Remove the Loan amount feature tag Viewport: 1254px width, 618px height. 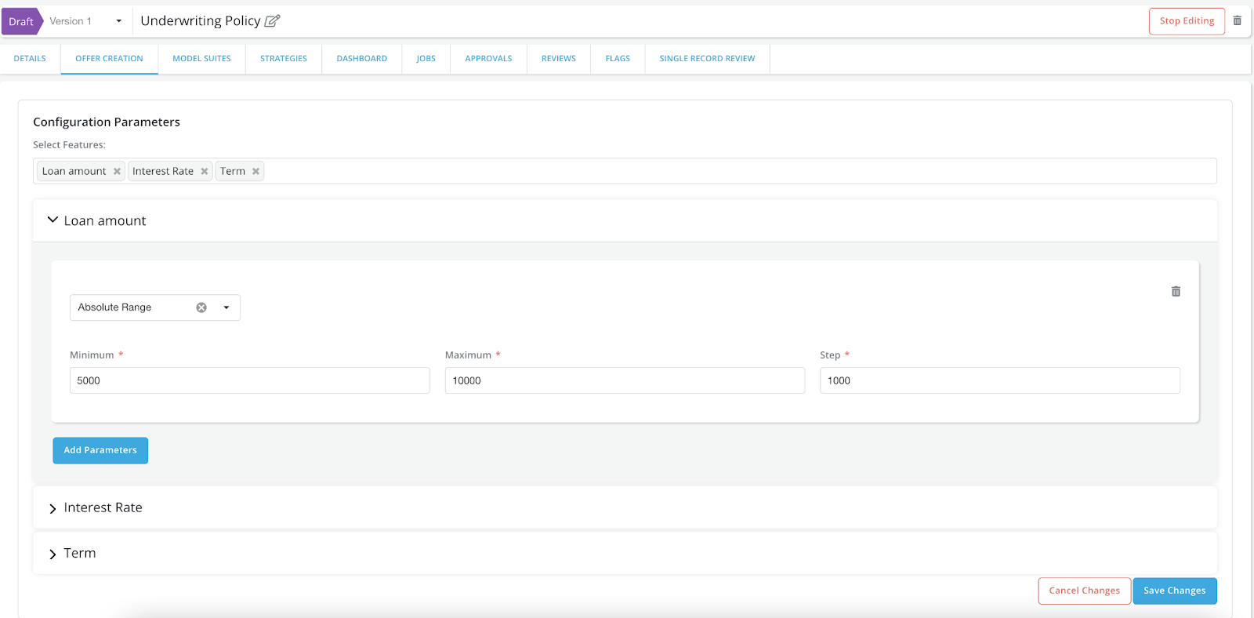coord(117,172)
